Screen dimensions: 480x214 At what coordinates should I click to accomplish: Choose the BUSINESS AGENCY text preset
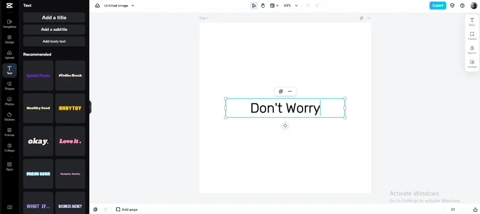(x=70, y=203)
